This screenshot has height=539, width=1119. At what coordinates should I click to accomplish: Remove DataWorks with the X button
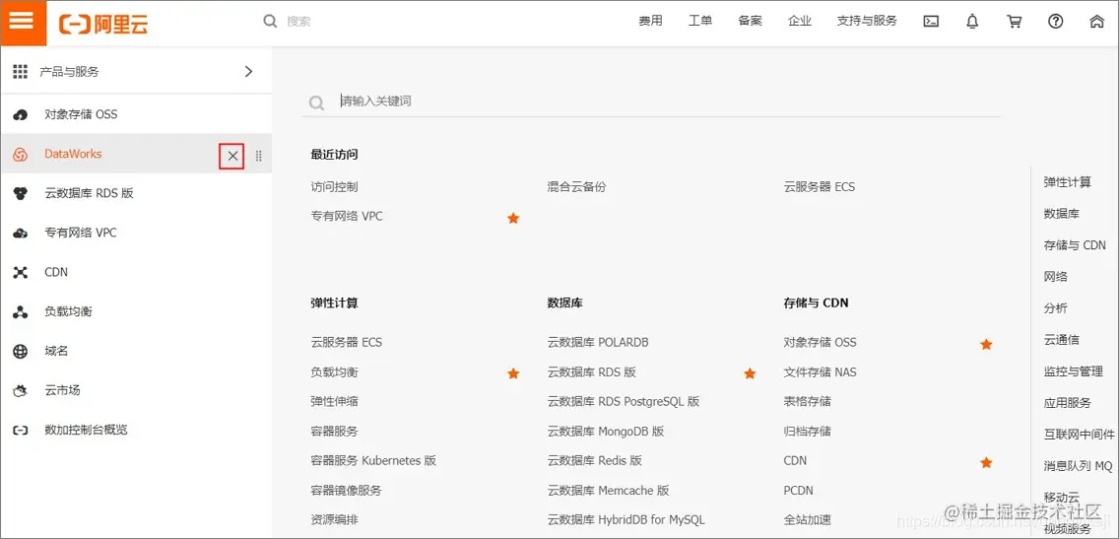(x=231, y=156)
